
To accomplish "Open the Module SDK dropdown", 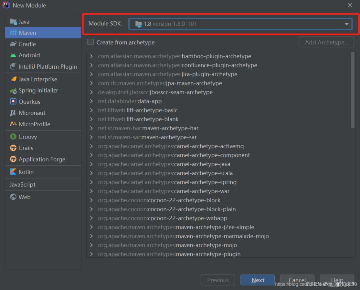I will click(x=346, y=24).
